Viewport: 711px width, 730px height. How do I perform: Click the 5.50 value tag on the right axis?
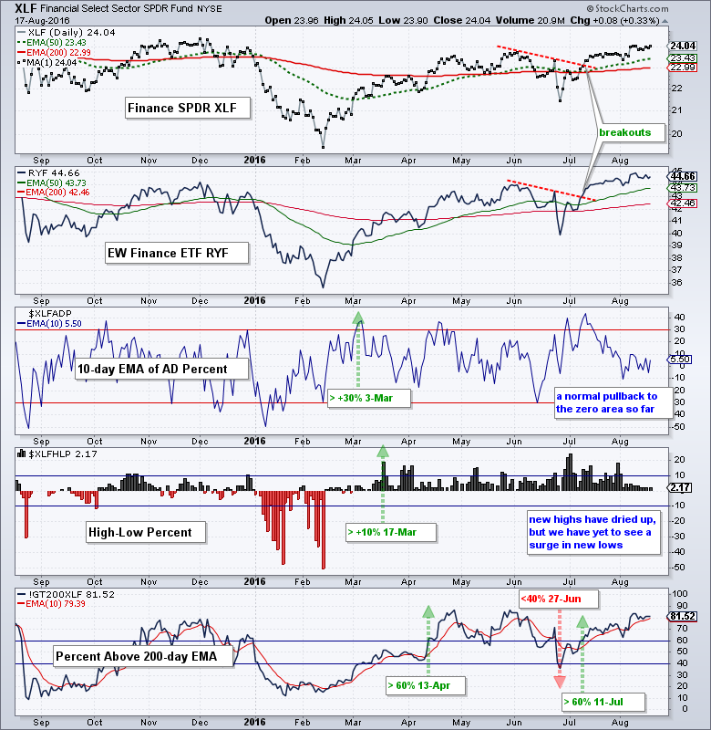click(679, 360)
